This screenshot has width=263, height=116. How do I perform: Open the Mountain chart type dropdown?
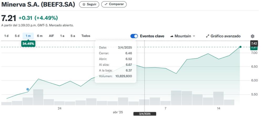[183, 36]
